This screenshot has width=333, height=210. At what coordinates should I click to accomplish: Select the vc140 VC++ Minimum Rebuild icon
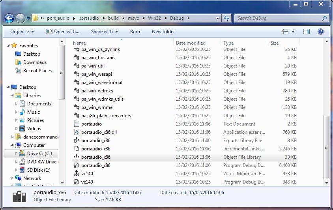(x=77, y=173)
